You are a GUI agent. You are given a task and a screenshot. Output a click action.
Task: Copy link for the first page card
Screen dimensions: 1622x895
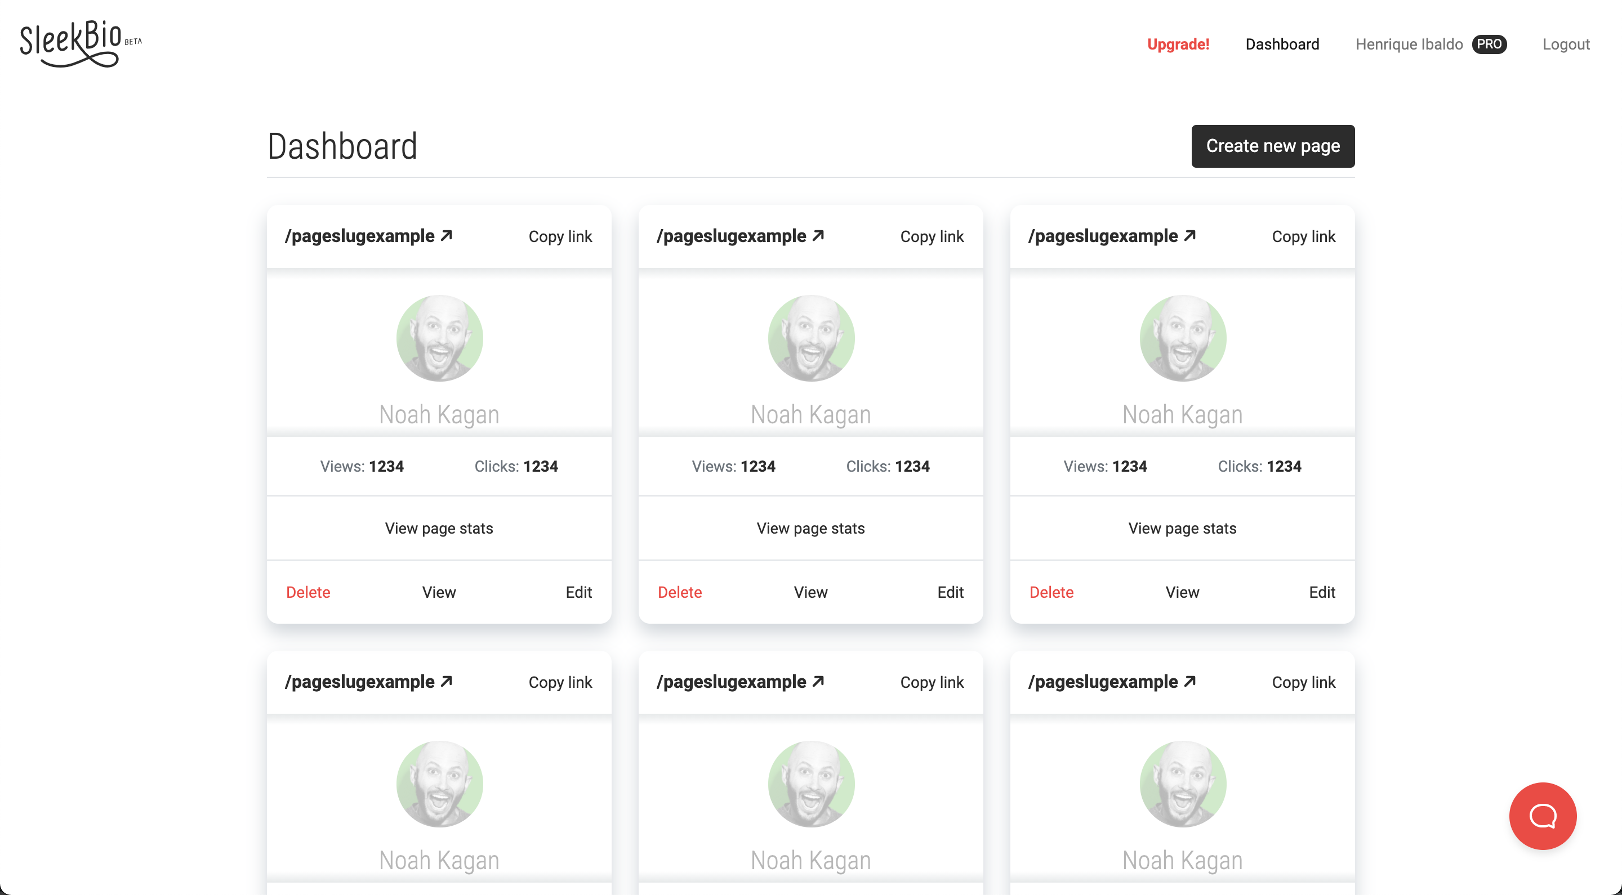click(x=560, y=236)
